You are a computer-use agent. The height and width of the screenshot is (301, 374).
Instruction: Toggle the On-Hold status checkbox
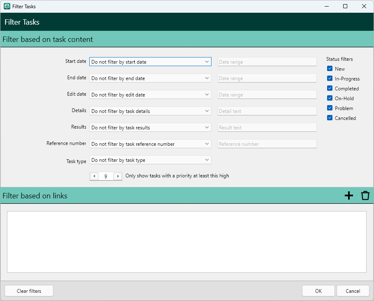(330, 98)
